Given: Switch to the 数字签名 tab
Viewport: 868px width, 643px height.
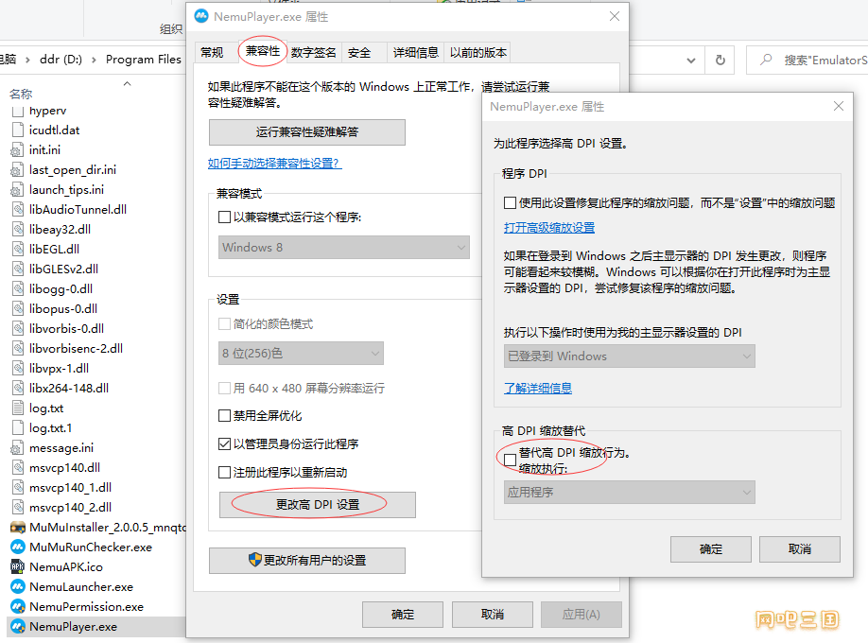Looking at the screenshot, I should point(313,53).
